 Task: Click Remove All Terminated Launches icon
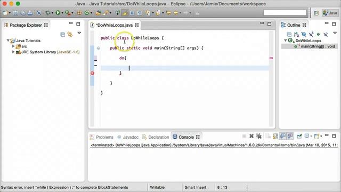[259, 137]
